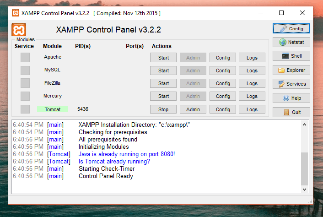323x217 pixels.
Task: Click 'Control Panel Ready' log line
Action: tap(106, 176)
